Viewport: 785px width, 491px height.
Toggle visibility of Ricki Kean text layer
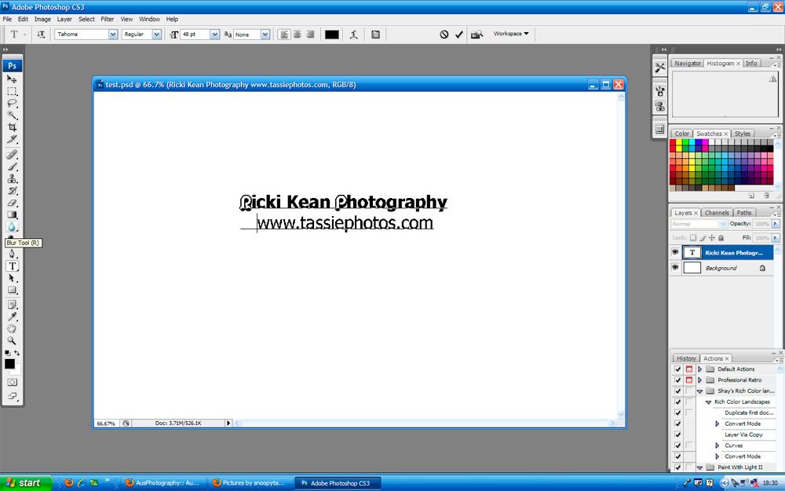click(x=675, y=252)
